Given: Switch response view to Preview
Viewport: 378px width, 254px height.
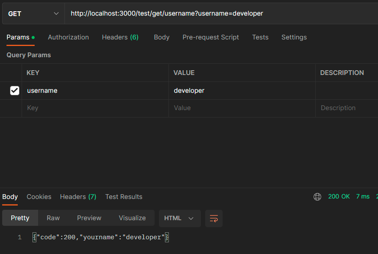Looking at the screenshot, I should tap(89, 218).
